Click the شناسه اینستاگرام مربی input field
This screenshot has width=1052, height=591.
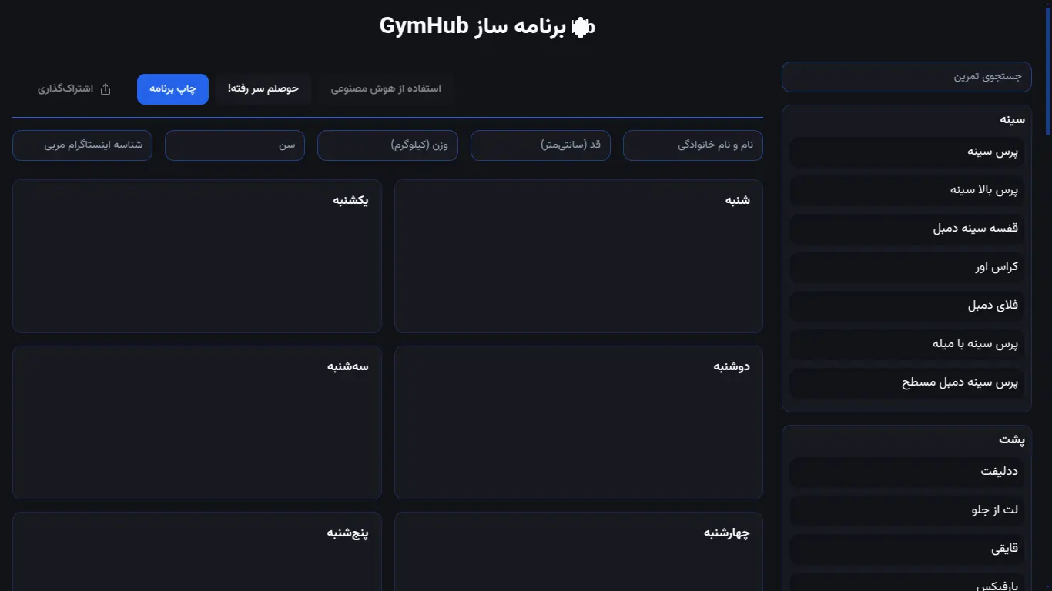[x=82, y=145]
